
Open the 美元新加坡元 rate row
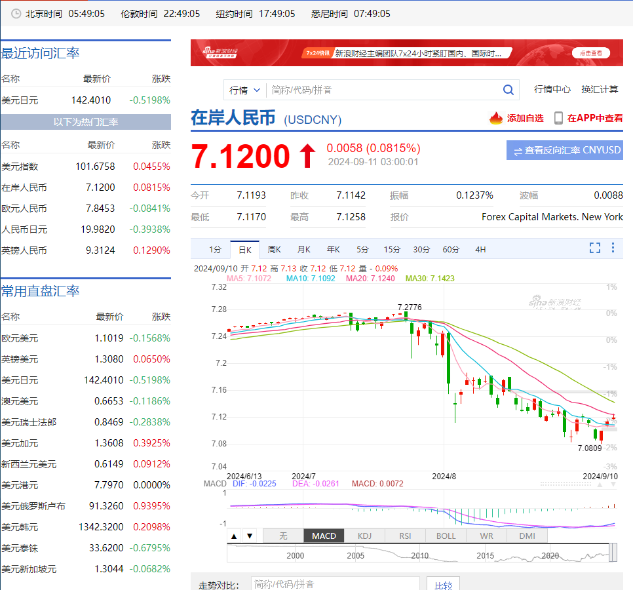(86, 569)
